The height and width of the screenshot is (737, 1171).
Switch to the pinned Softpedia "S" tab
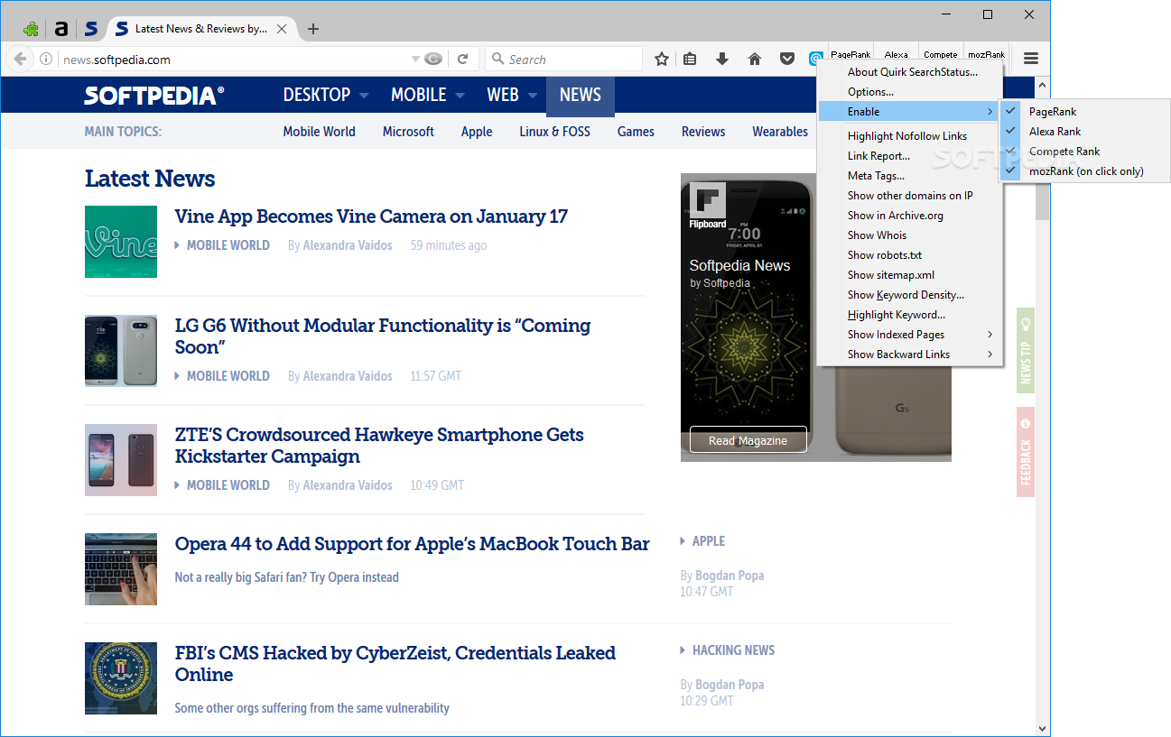[91, 29]
